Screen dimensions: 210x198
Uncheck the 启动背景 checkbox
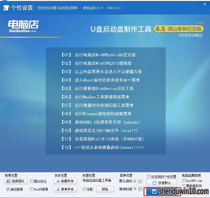pyautogui.click(x=8, y=189)
